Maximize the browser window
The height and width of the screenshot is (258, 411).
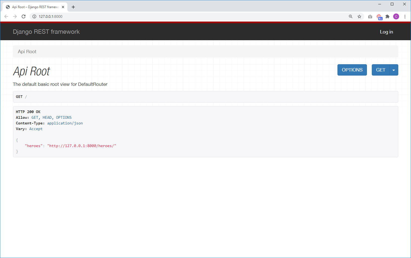tap(392, 4)
